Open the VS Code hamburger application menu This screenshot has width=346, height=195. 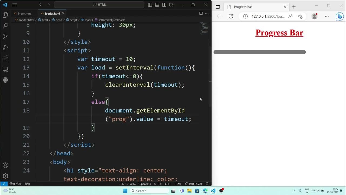click(15, 5)
